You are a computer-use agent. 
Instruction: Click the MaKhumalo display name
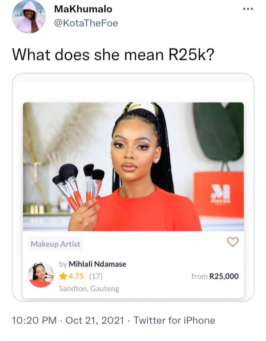pyautogui.click(x=83, y=9)
